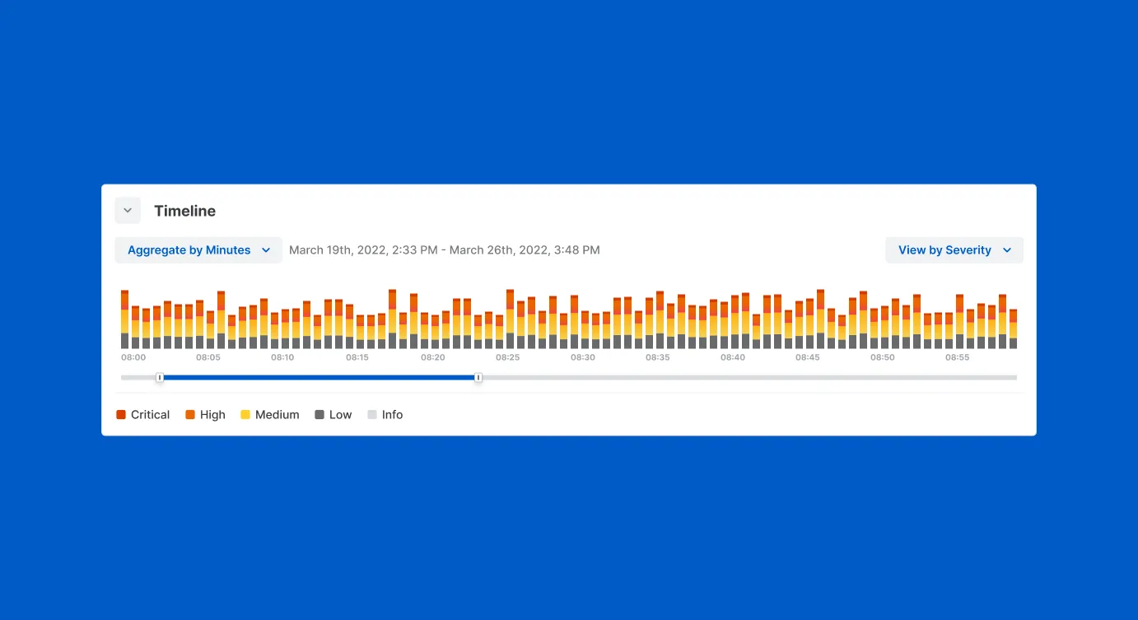
Task: Open the Aggregate by Minutes dropdown
Action: pyautogui.click(x=198, y=250)
